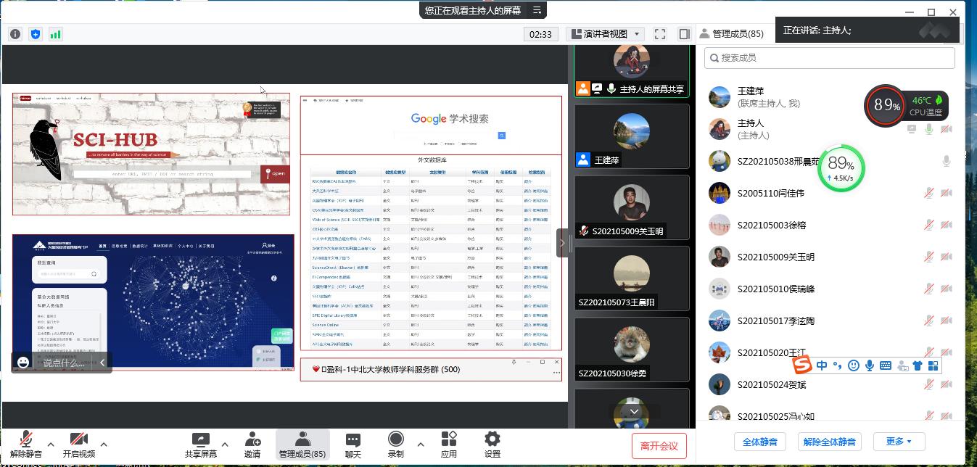Open the Chat (聊天) button
This screenshot has height=467, width=977.
coord(353,445)
